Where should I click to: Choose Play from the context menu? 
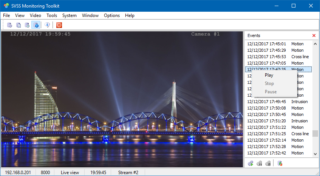pos(269,75)
